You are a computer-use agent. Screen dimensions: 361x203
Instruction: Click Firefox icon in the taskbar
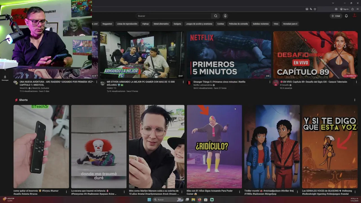[x=199, y=200]
